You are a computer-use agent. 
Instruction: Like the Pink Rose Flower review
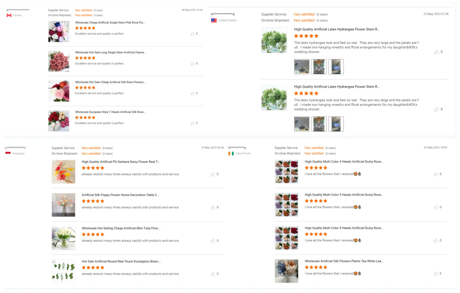(x=193, y=34)
